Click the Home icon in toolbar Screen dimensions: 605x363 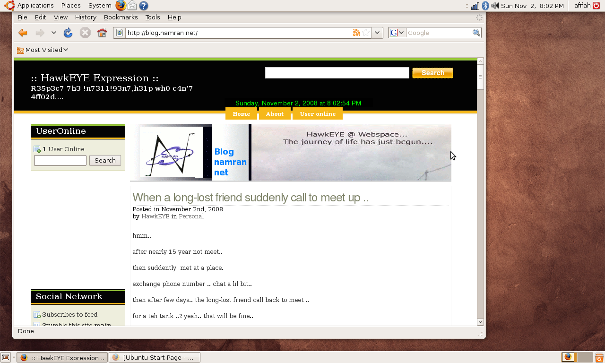(102, 33)
